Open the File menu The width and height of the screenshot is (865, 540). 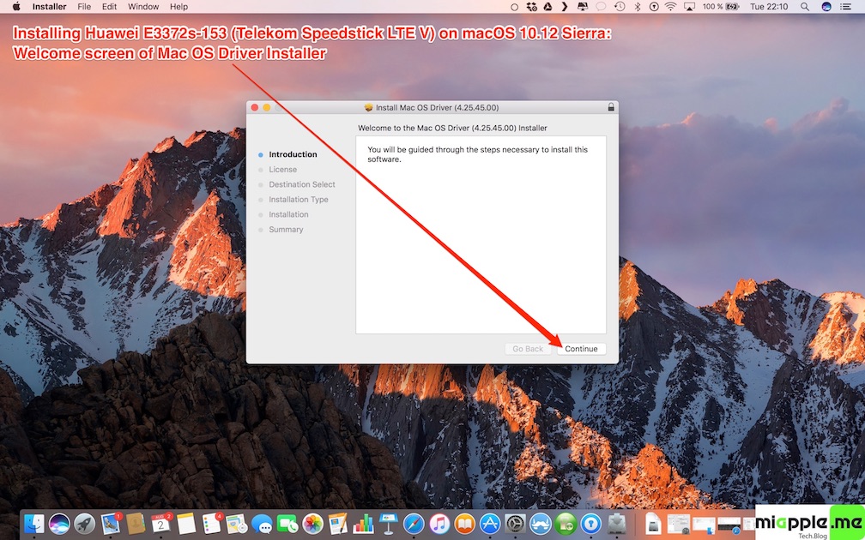84,7
